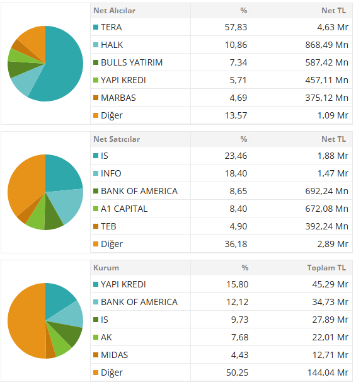This screenshot has width=356, height=387.
Task: Select YAPI KREDI in Kurum table
Action: tap(123, 284)
